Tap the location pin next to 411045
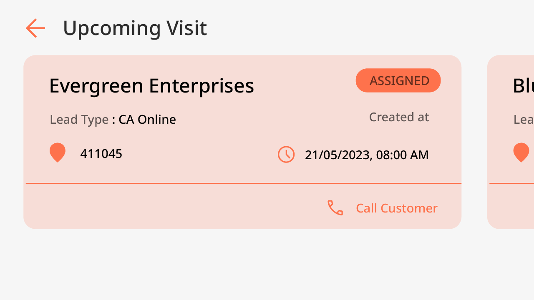The image size is (534, 300). point(58,152)
